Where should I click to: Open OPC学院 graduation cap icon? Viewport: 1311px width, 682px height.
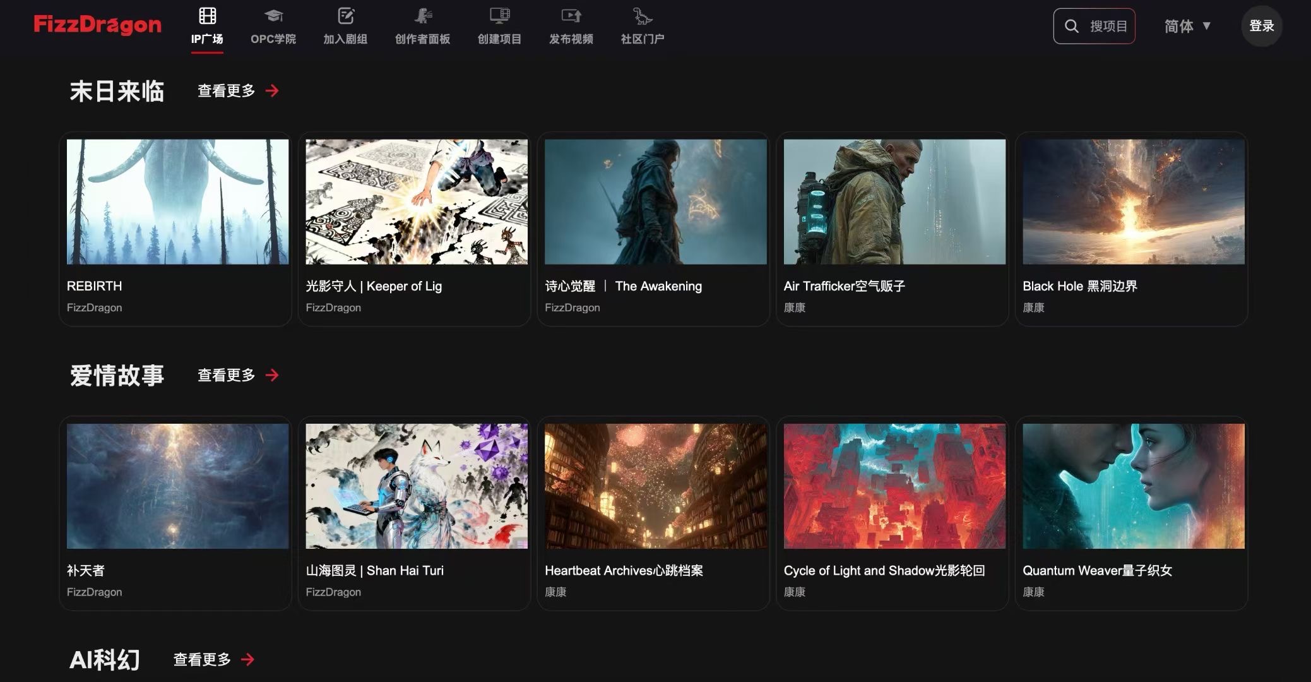tap(273, 15)
